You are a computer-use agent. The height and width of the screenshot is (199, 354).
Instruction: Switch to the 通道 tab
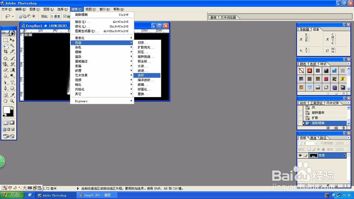click(x=313, y=138)
